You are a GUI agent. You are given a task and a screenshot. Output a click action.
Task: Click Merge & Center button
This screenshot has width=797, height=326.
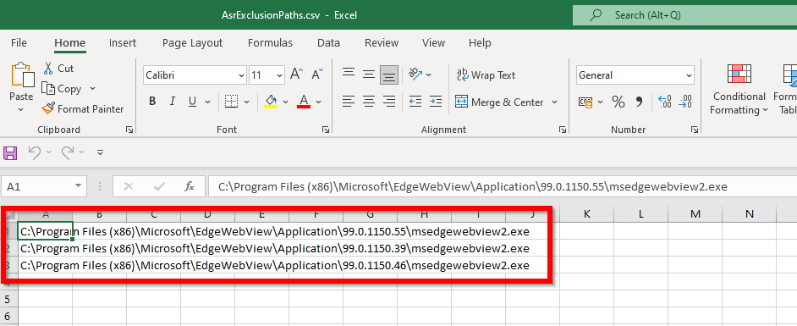[499, 102]
